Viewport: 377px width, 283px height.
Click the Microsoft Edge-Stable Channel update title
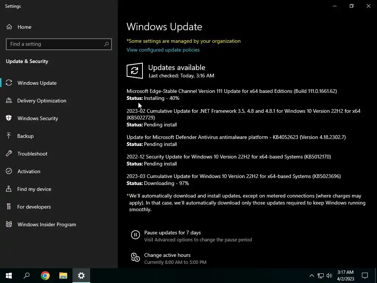pyautogui.click(x=232, y=91)
